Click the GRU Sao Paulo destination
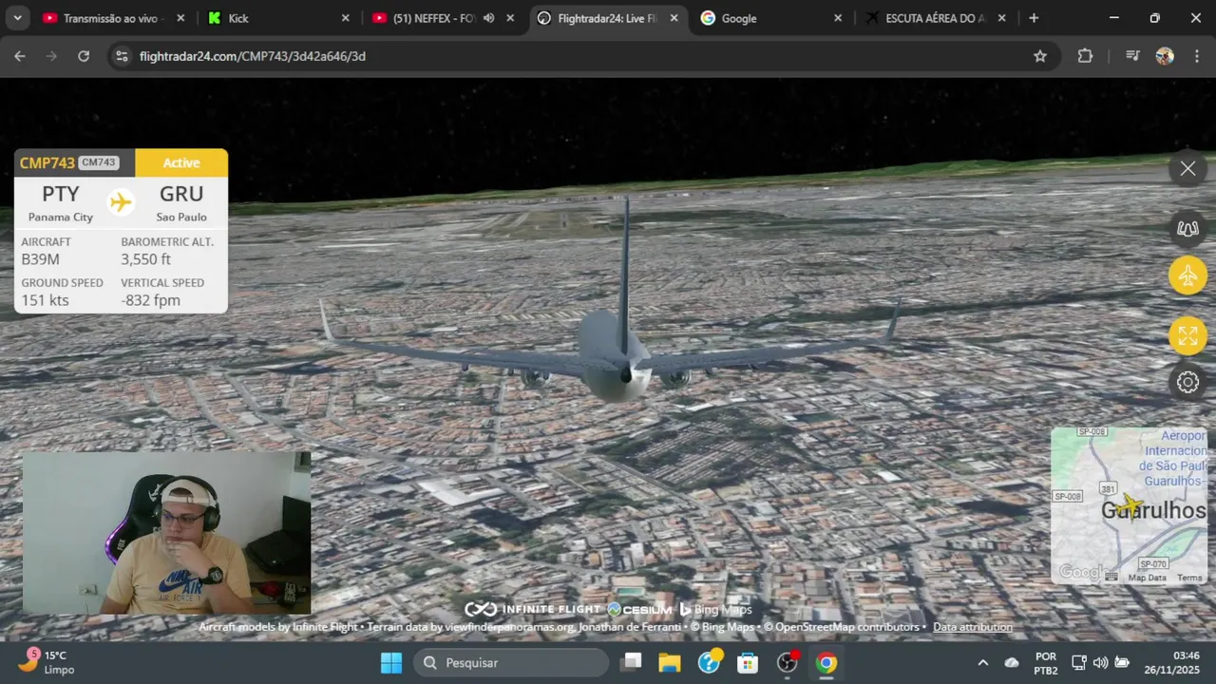This screenshot has width=1216, height=684. (x=181, y=202)
